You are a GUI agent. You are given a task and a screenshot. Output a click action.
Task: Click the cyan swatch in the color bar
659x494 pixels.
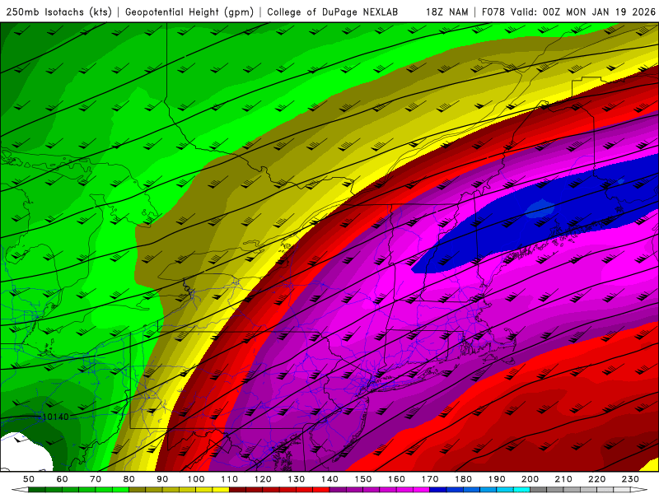point(521,490)
